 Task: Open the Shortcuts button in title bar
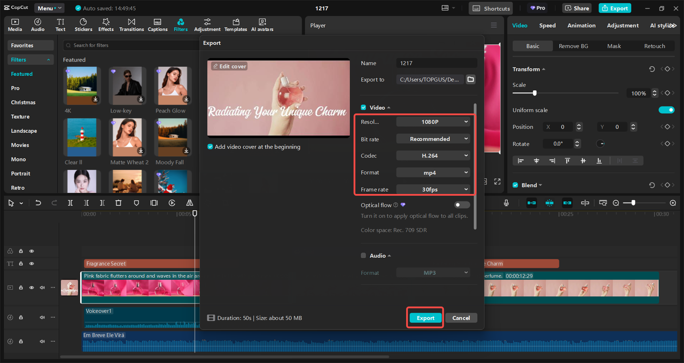(x=491, y=8)
